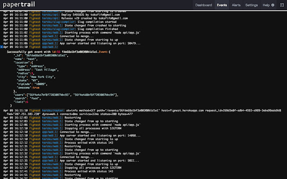Go to the Dashboard tab

(x=204, y=5)
